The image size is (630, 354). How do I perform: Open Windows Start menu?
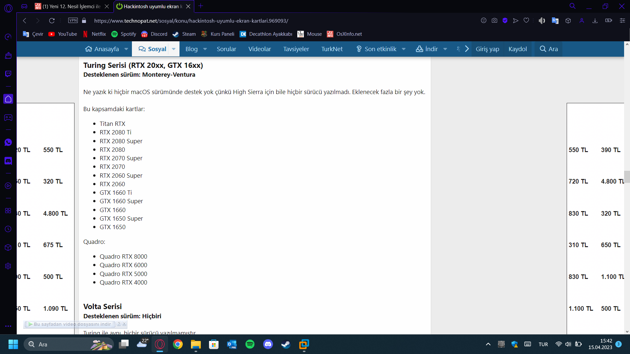click(x=13, y=344)
